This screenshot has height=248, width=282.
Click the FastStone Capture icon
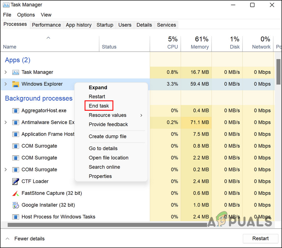16,193
